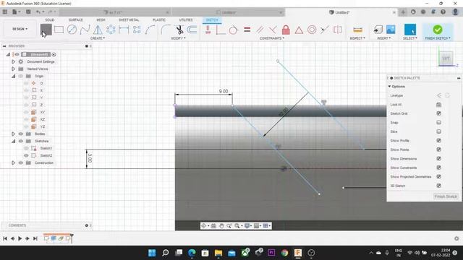The width and height of the screenshot is (463, 260).
Task: Select the Line tool in Create
Action: tap(46, 30)
